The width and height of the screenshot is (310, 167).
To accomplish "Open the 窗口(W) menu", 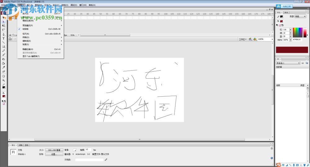I will pyautogui.click(x=83, y=5).
